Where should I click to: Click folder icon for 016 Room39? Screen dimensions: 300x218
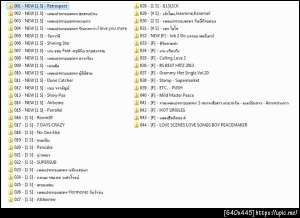click(x=10, y=117)
